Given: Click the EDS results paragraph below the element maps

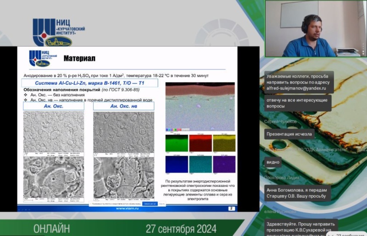Looking at the screenshot, I should click(198, 190).
